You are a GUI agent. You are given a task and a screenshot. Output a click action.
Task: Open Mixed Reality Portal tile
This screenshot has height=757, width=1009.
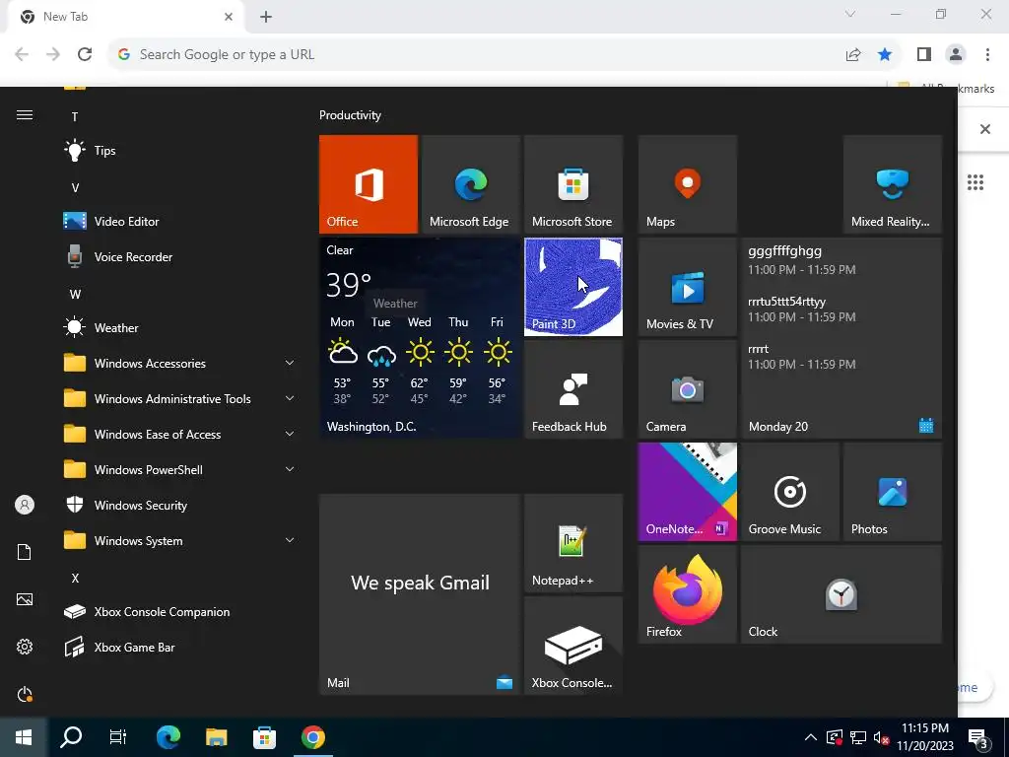point(893,184)
